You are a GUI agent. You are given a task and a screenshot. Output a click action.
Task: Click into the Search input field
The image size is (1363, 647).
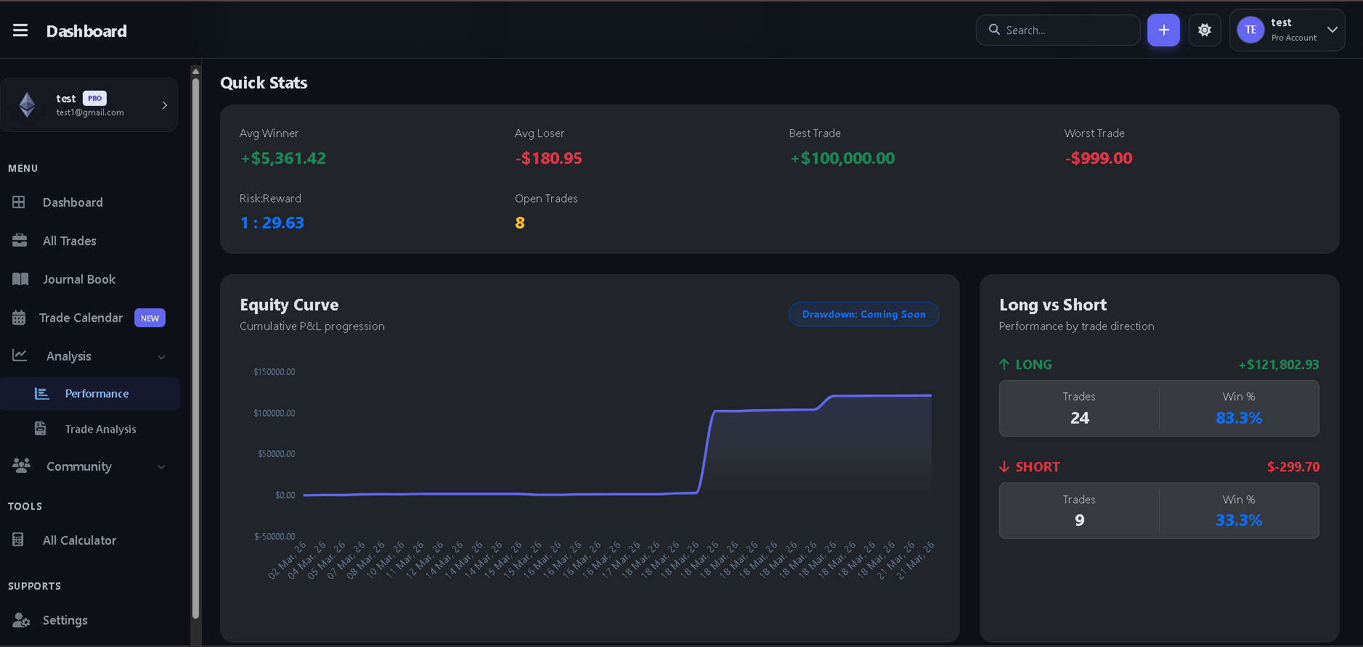point(1058,30)
